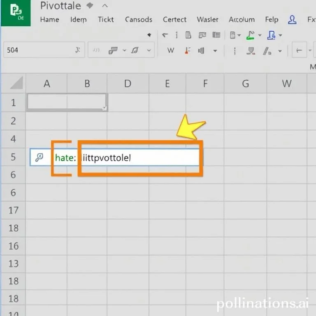The width and height of the screenshot is (316, 316).
Task: Open the green highlighter dropdown arrow
Action: point(260,35)
